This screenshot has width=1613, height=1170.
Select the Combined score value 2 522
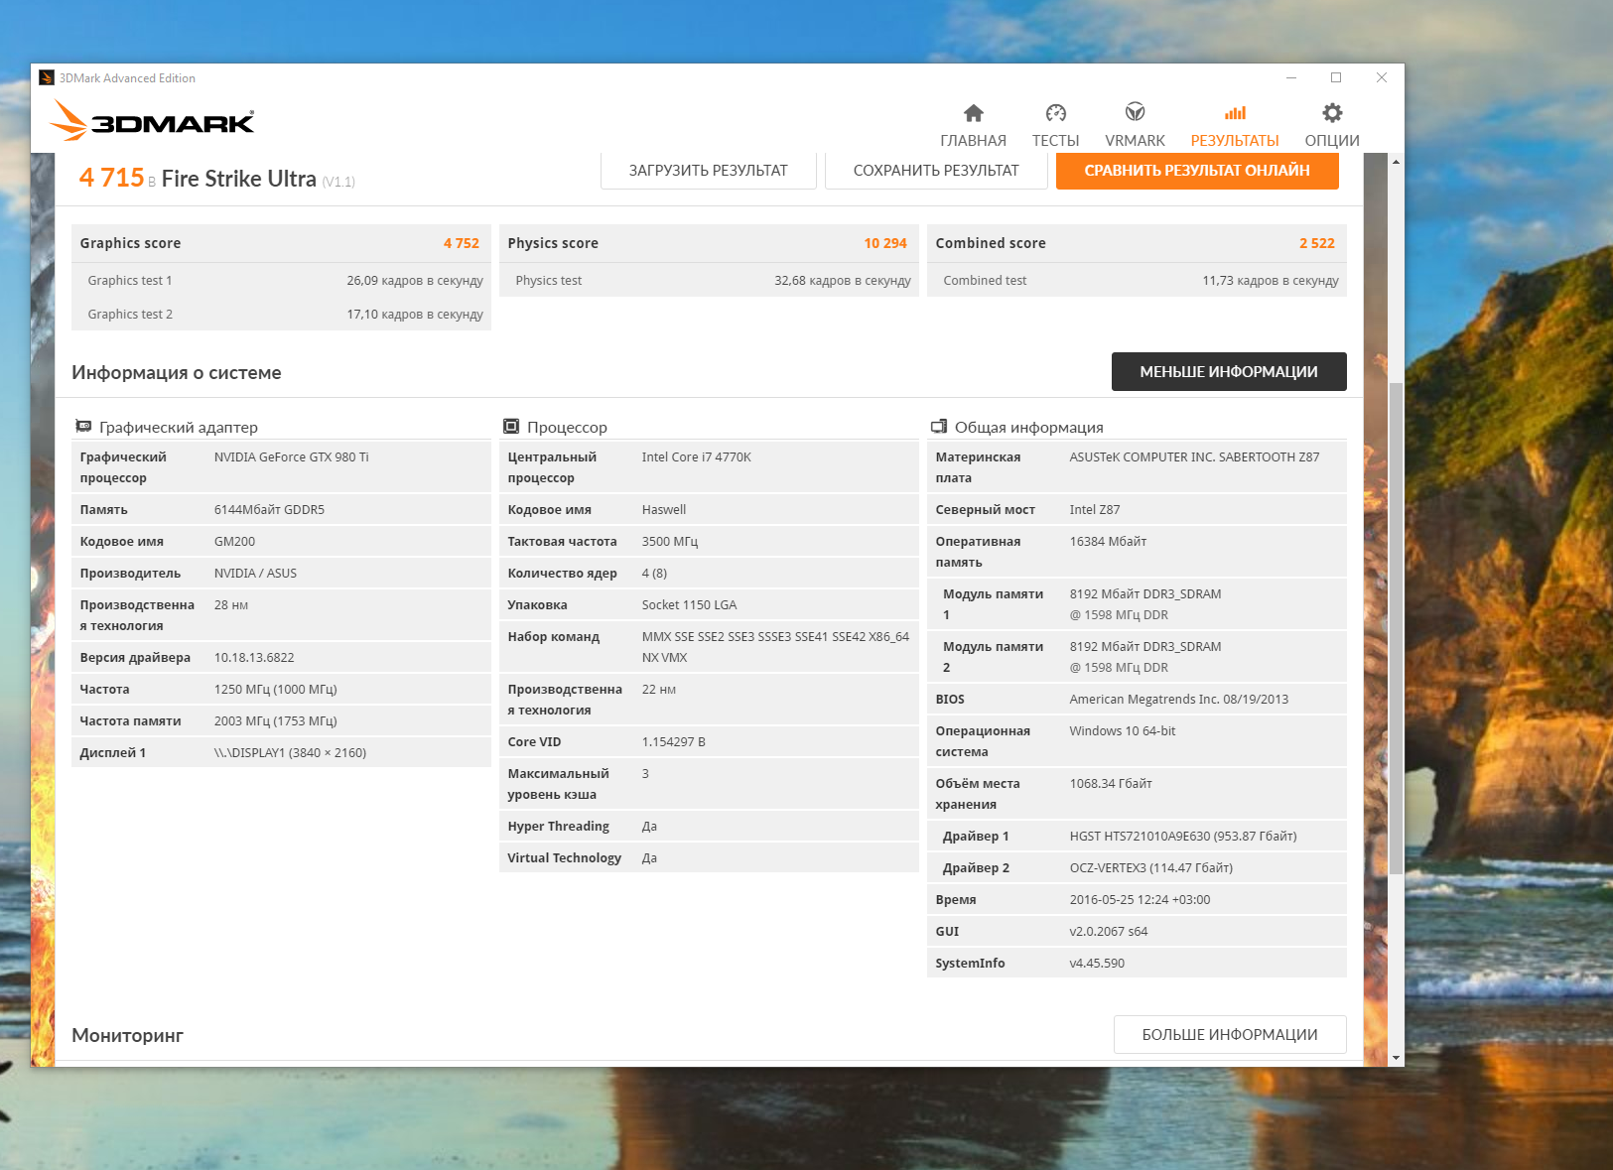coord(1317,243)
